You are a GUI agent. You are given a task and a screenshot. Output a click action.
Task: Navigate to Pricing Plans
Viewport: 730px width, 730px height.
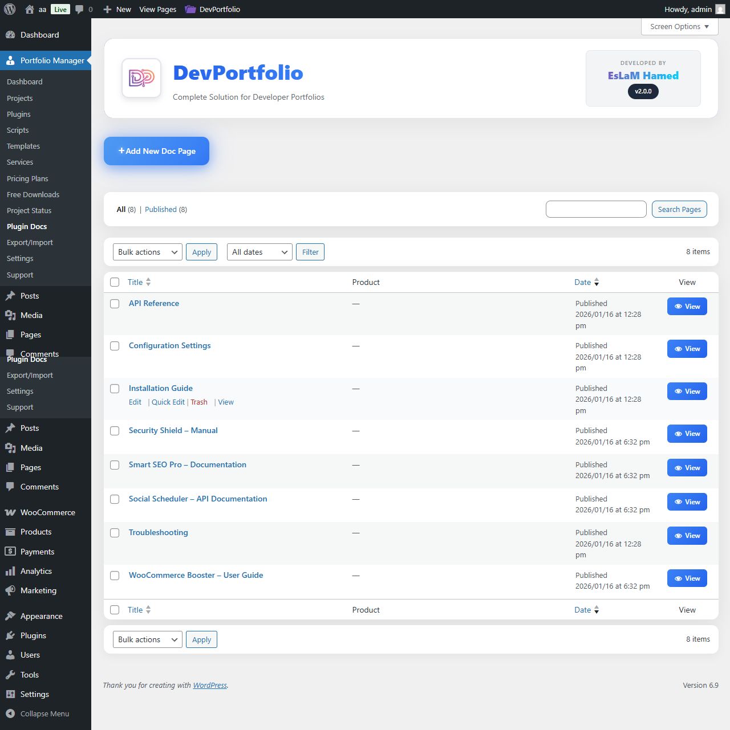click(27, 178)
